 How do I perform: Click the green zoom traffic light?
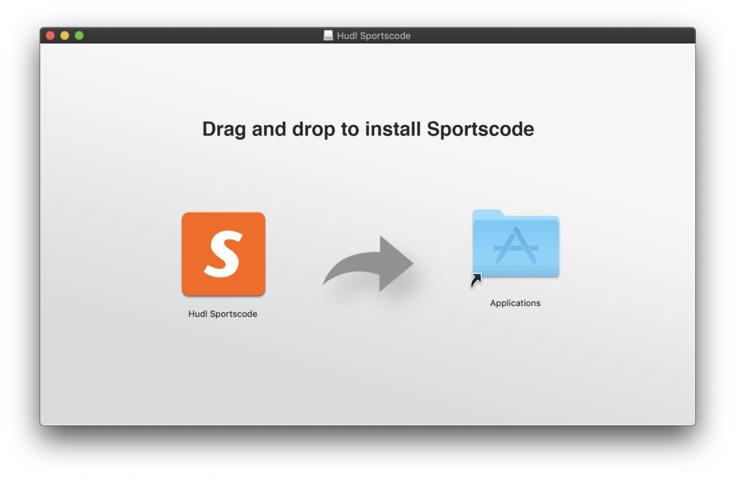80,35
